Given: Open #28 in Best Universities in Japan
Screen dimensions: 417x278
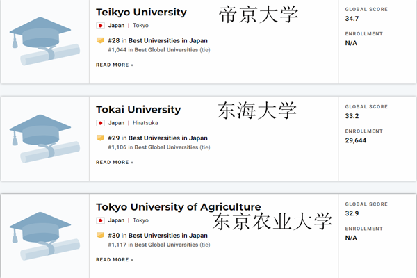Looking at the screenshot, I should pyautogui.click(x=158, y=41).
